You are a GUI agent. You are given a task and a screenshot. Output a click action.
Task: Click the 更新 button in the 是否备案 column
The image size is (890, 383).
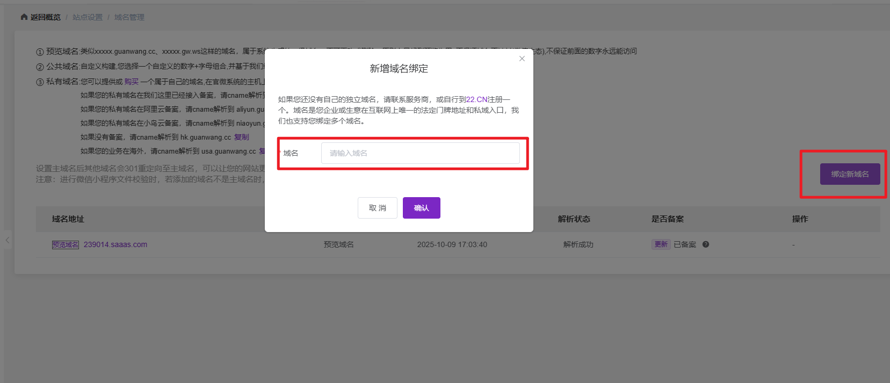coord(661,244)
